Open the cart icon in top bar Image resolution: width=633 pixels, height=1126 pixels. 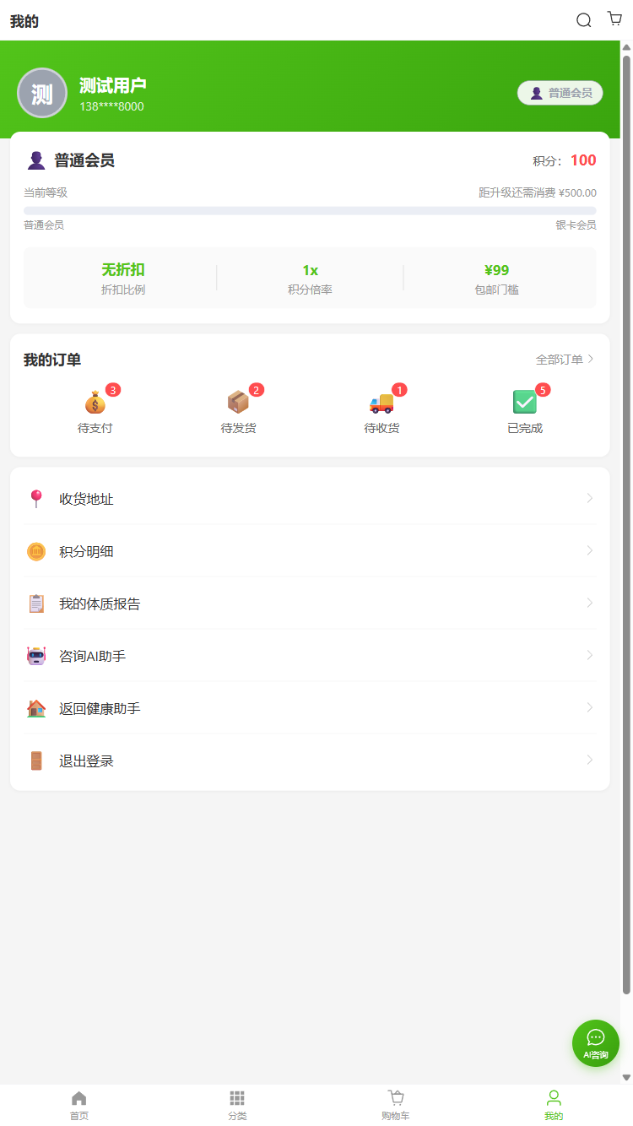point(614,19)
